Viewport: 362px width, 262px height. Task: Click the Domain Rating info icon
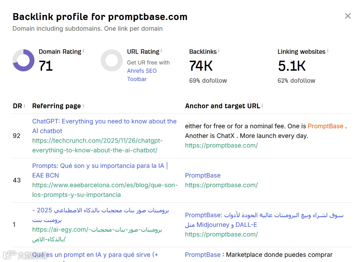[x=83, y=51]
